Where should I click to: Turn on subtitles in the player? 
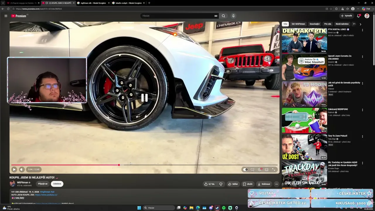(x=253, y=169)
